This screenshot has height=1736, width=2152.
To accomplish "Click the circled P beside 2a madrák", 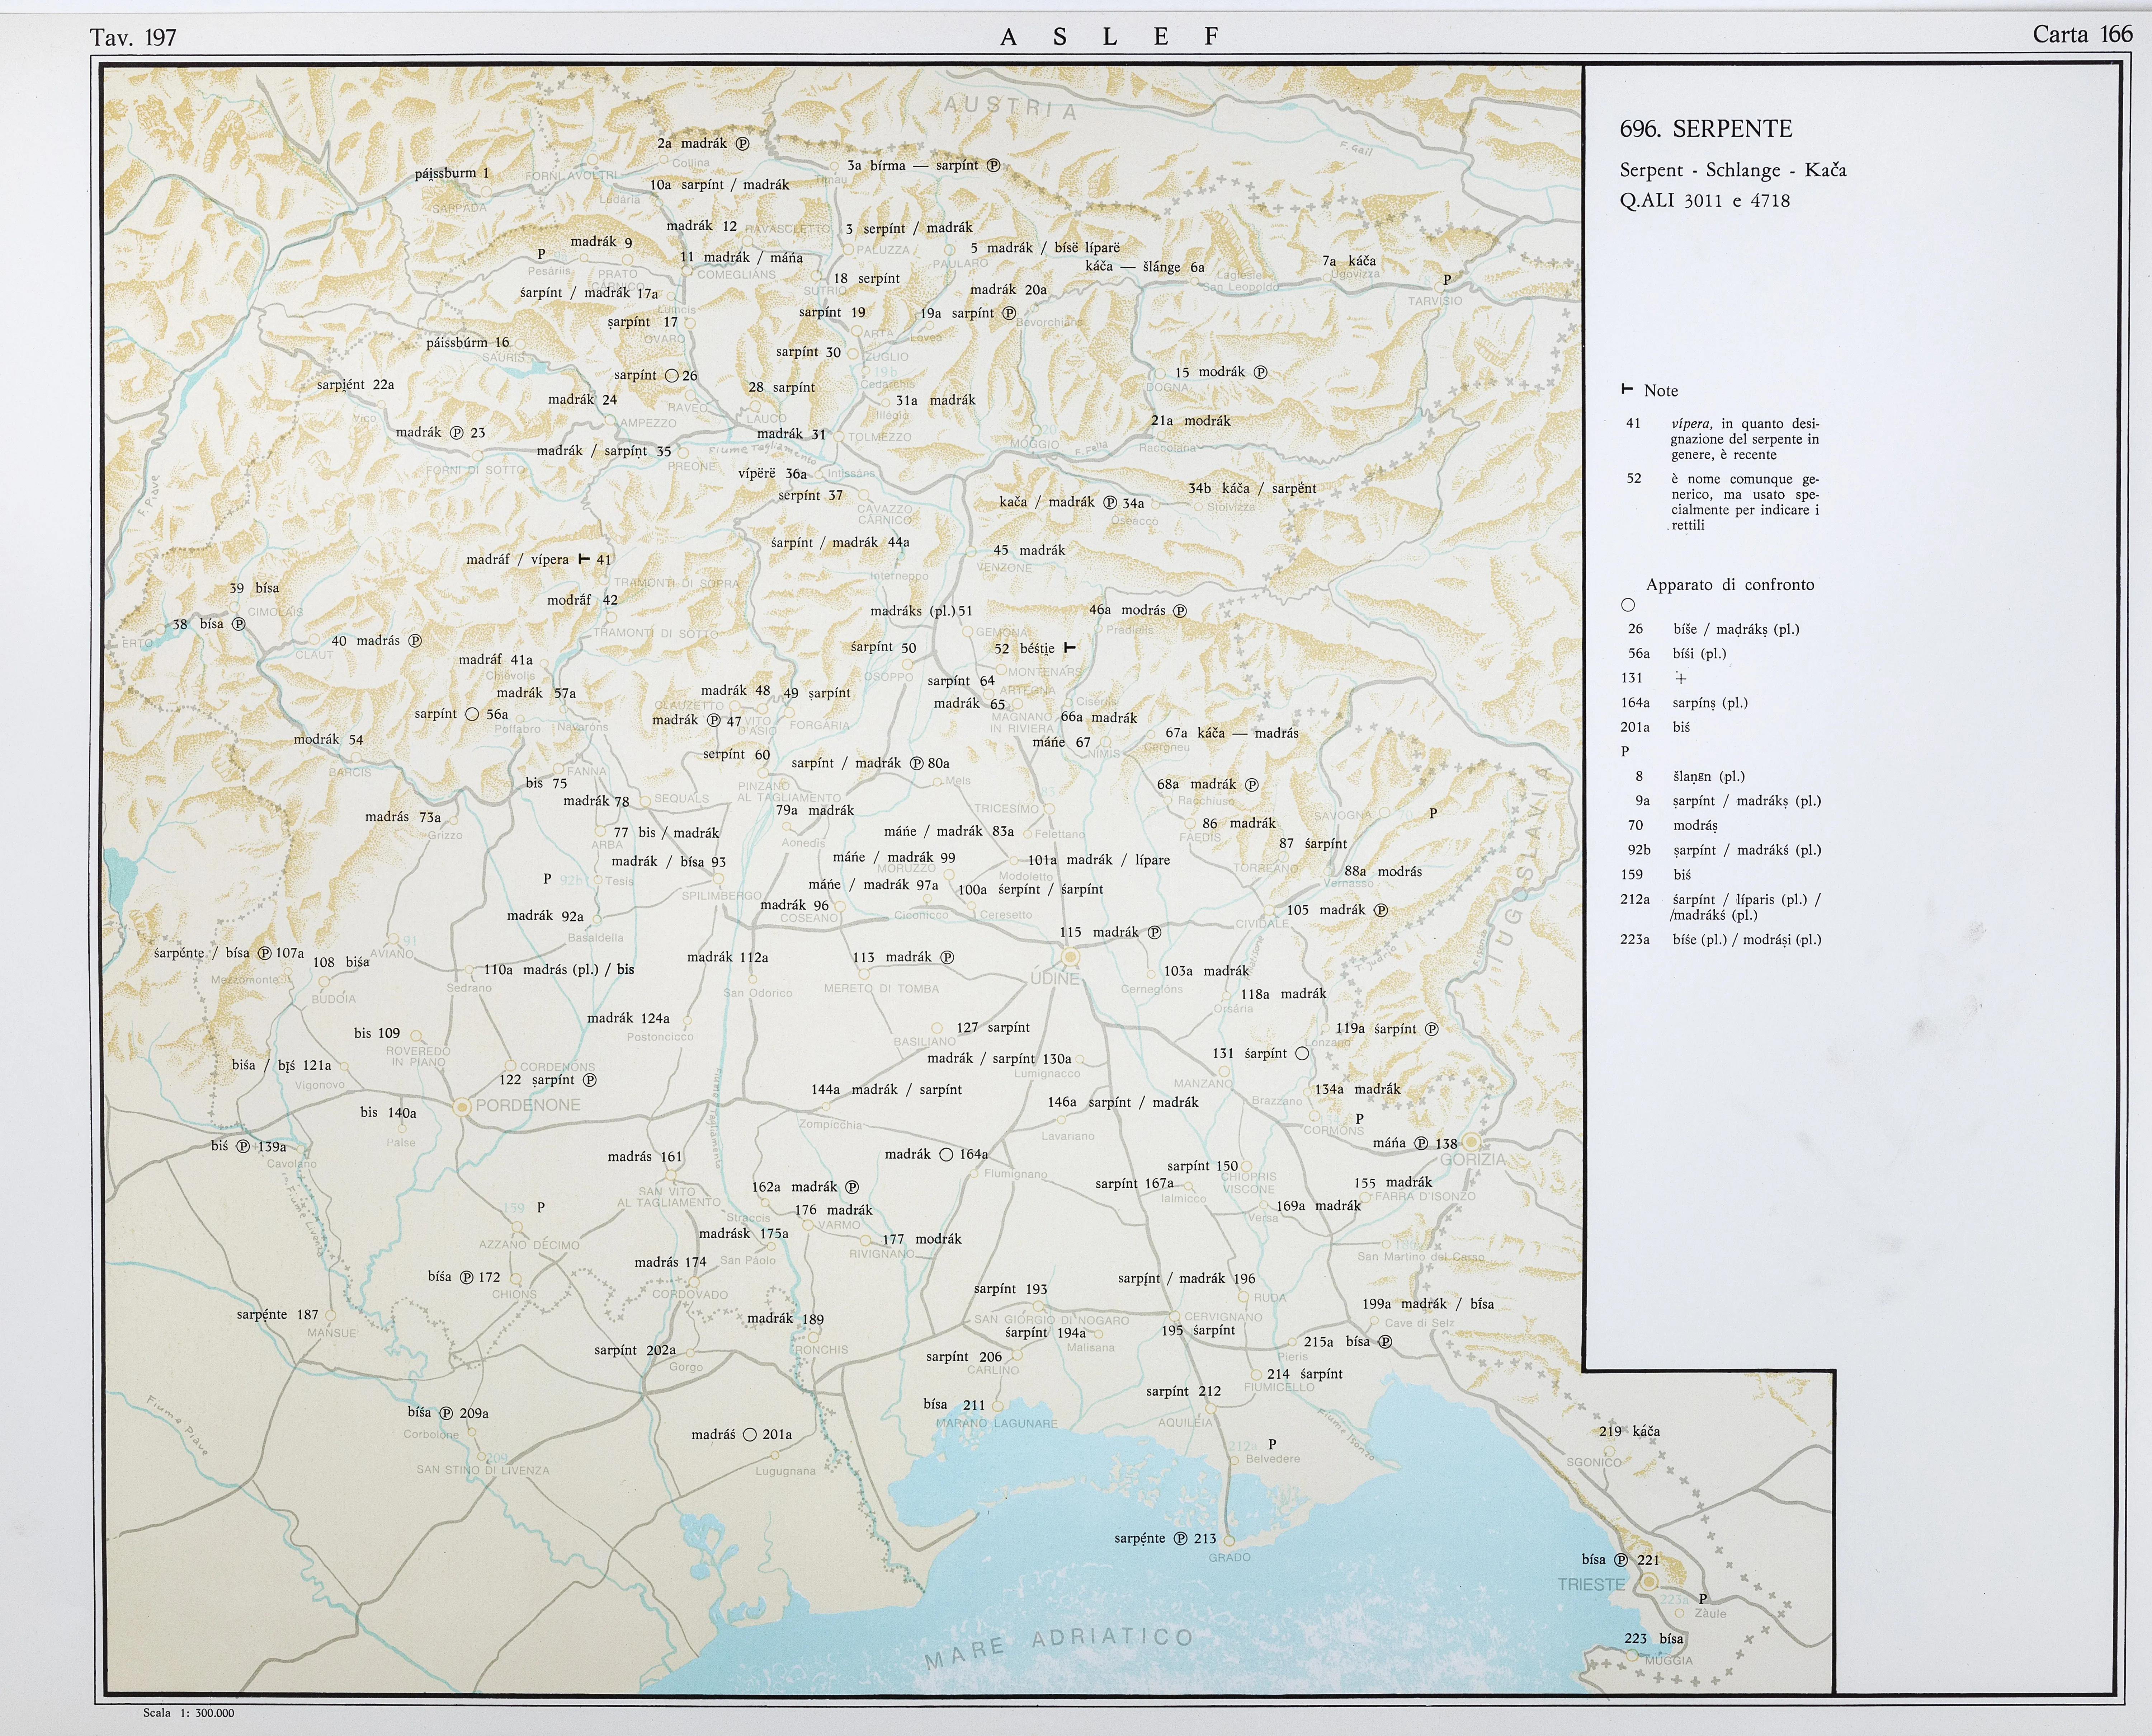I will [x=743, y=143].
